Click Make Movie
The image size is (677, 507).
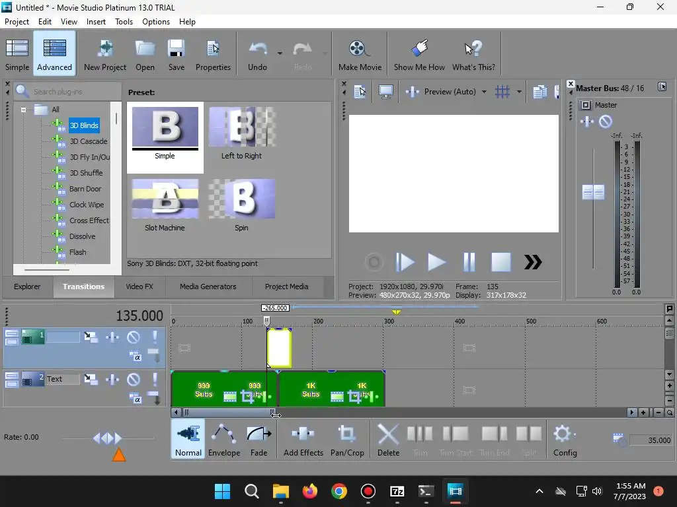(x=360, y=55)
